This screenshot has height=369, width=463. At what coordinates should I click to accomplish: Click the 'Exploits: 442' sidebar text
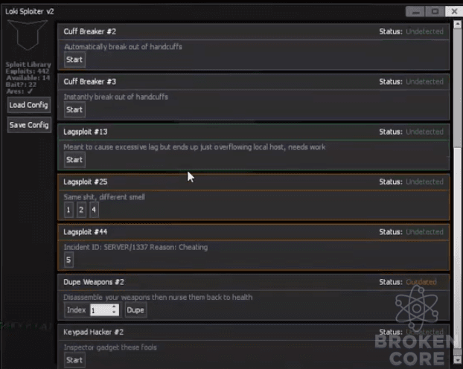pyautogui.click(x=28, y=71)
